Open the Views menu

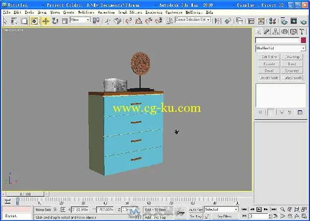[x=55, y=13]
